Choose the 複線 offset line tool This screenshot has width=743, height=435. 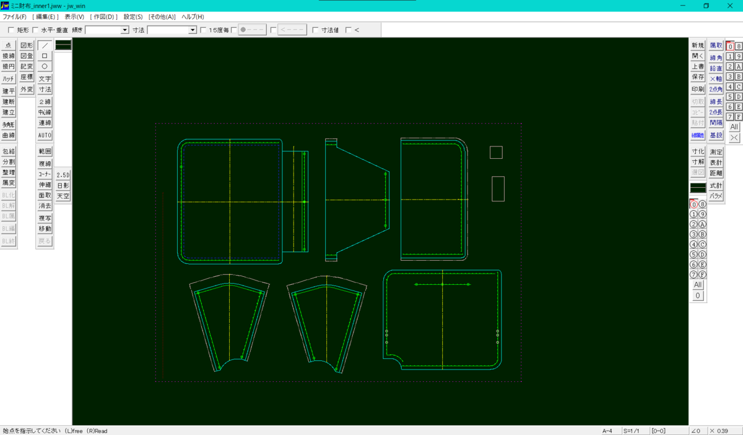pos(45,164)
